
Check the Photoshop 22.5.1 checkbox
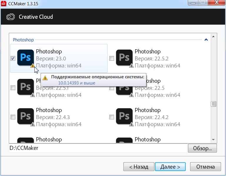pyautogui.click(x=13, y=88)
